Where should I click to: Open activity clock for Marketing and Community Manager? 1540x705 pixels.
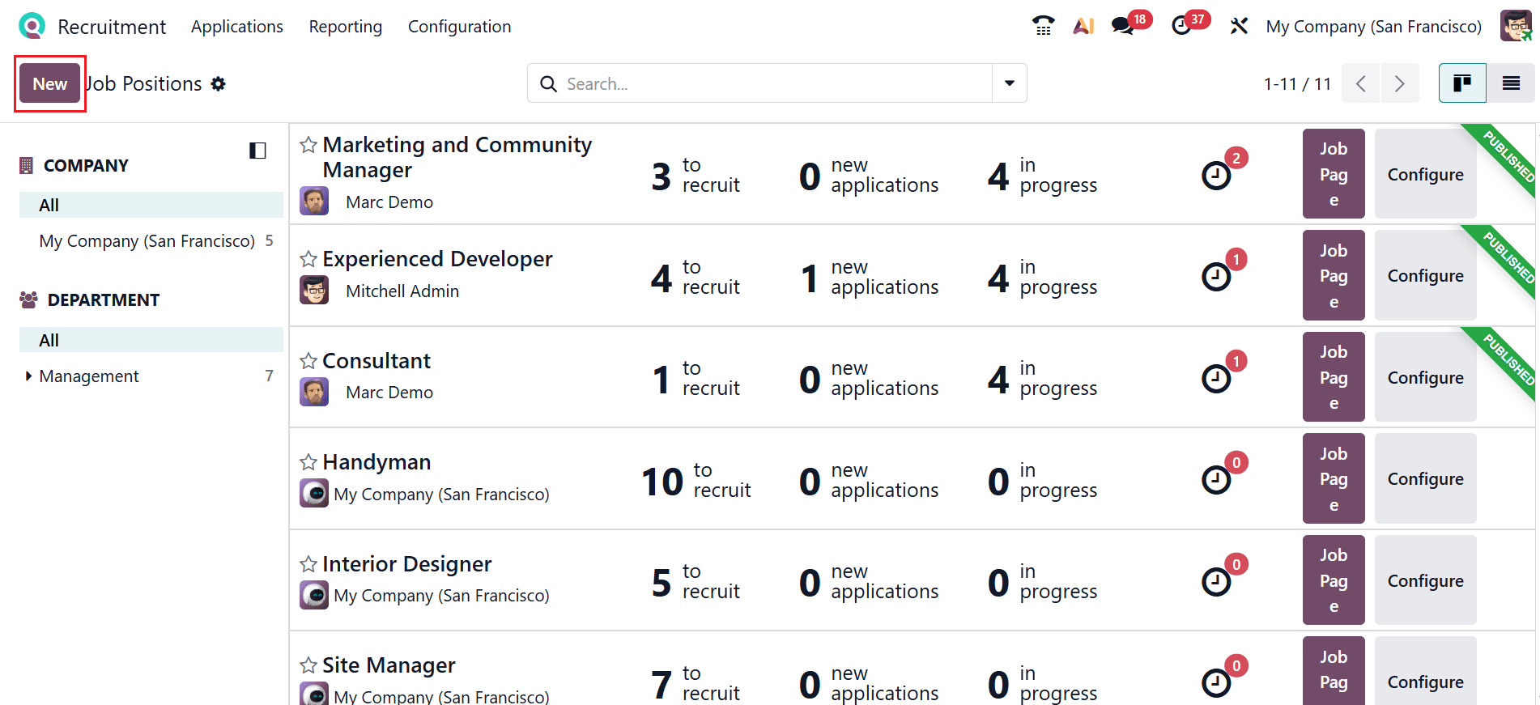coord(1216,175)
